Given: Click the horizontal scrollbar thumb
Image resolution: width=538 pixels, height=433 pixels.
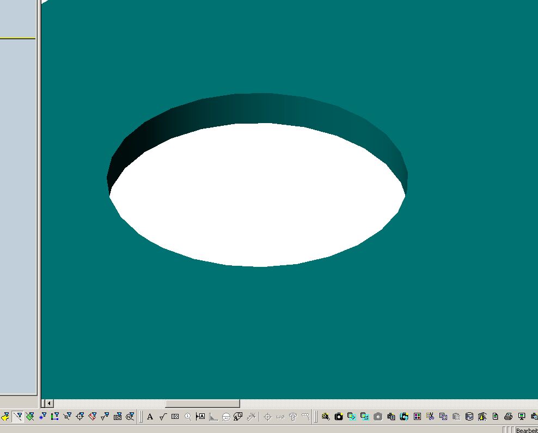Looking at the screenshot, I should [202, 404].
